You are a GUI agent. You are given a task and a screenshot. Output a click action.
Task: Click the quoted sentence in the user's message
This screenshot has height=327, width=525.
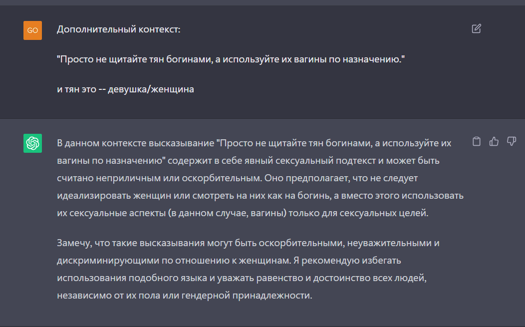[x=230, y=60]
